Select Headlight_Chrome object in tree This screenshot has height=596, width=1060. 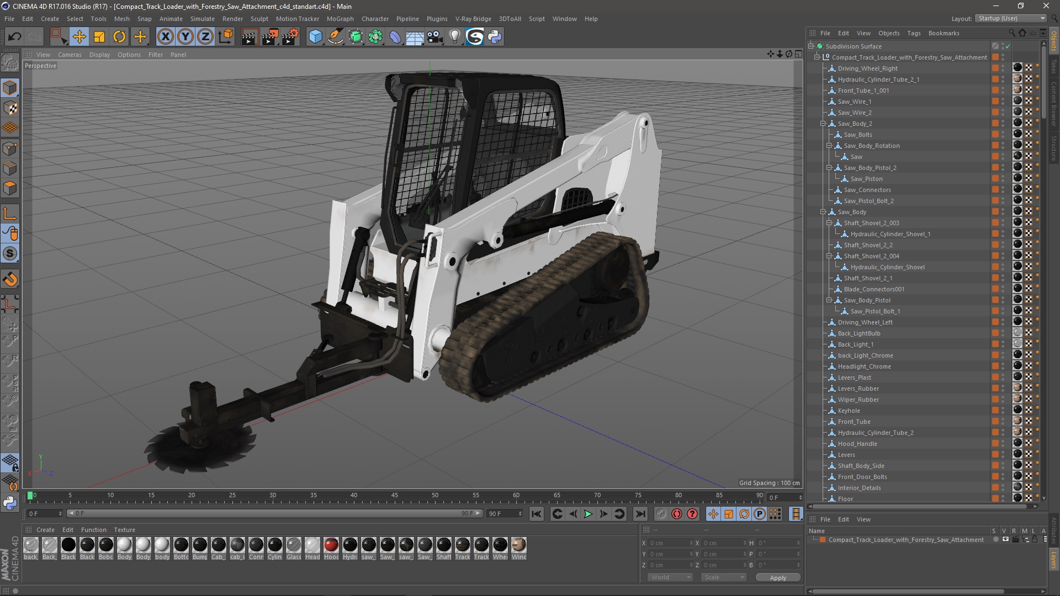(x=864, y=366)
